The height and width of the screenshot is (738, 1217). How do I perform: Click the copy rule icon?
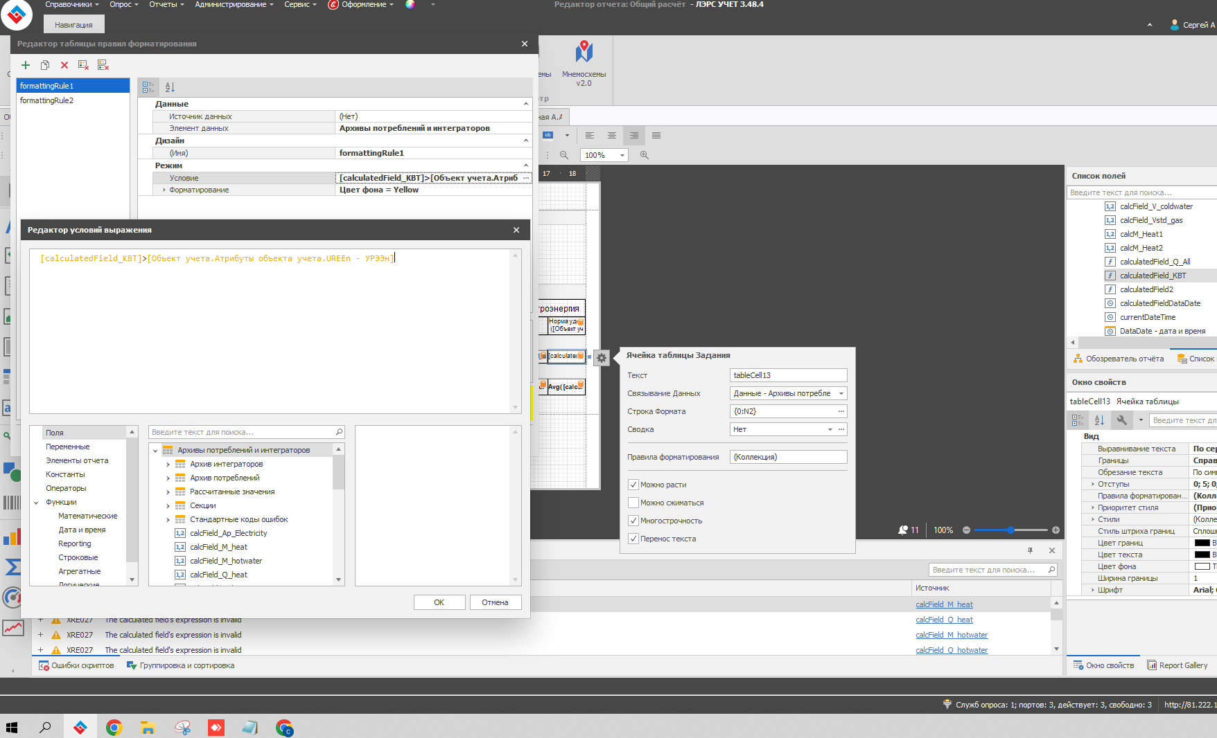(45, 65)
